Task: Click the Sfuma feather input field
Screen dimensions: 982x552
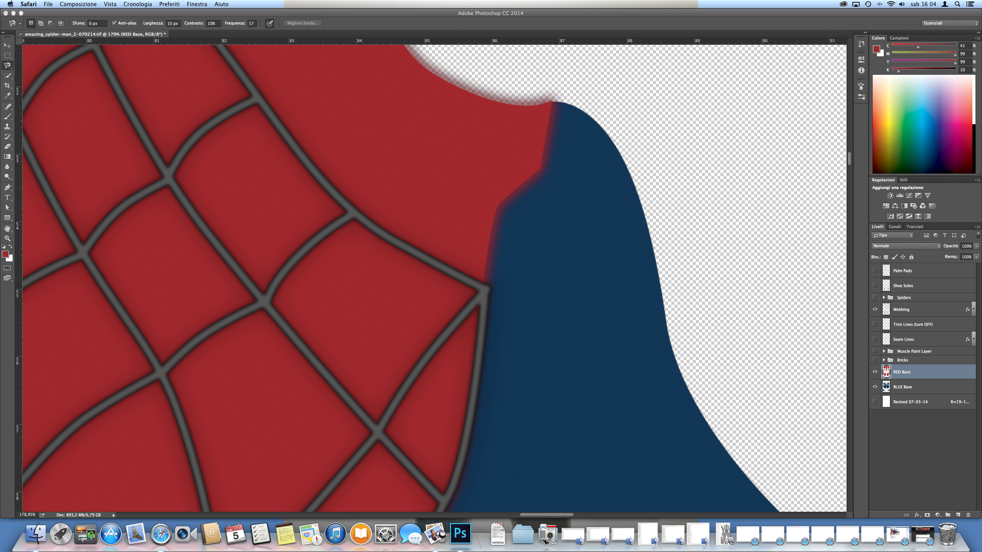Action: pos(97,23)
